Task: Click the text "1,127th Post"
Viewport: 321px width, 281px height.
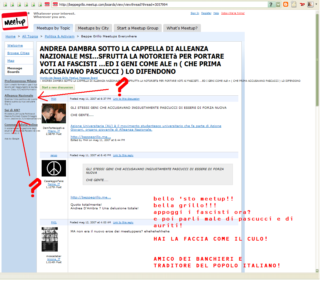Action: pos(53,187)
